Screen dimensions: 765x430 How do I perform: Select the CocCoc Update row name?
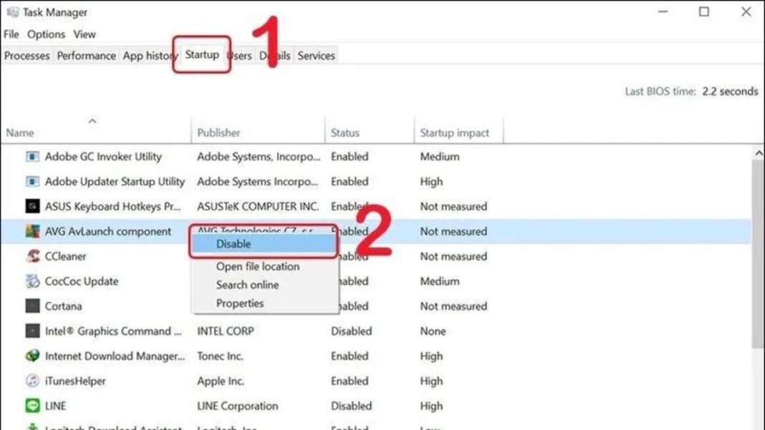tap(82, 281)
